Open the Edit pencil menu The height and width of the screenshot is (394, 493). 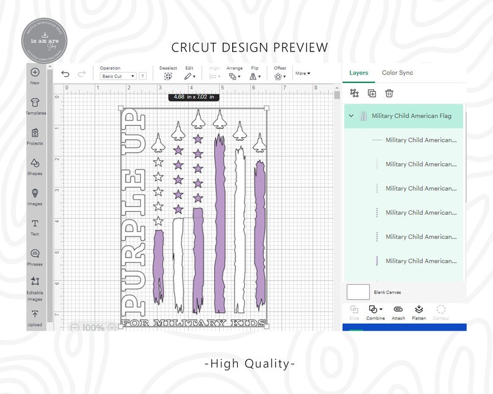189,76
